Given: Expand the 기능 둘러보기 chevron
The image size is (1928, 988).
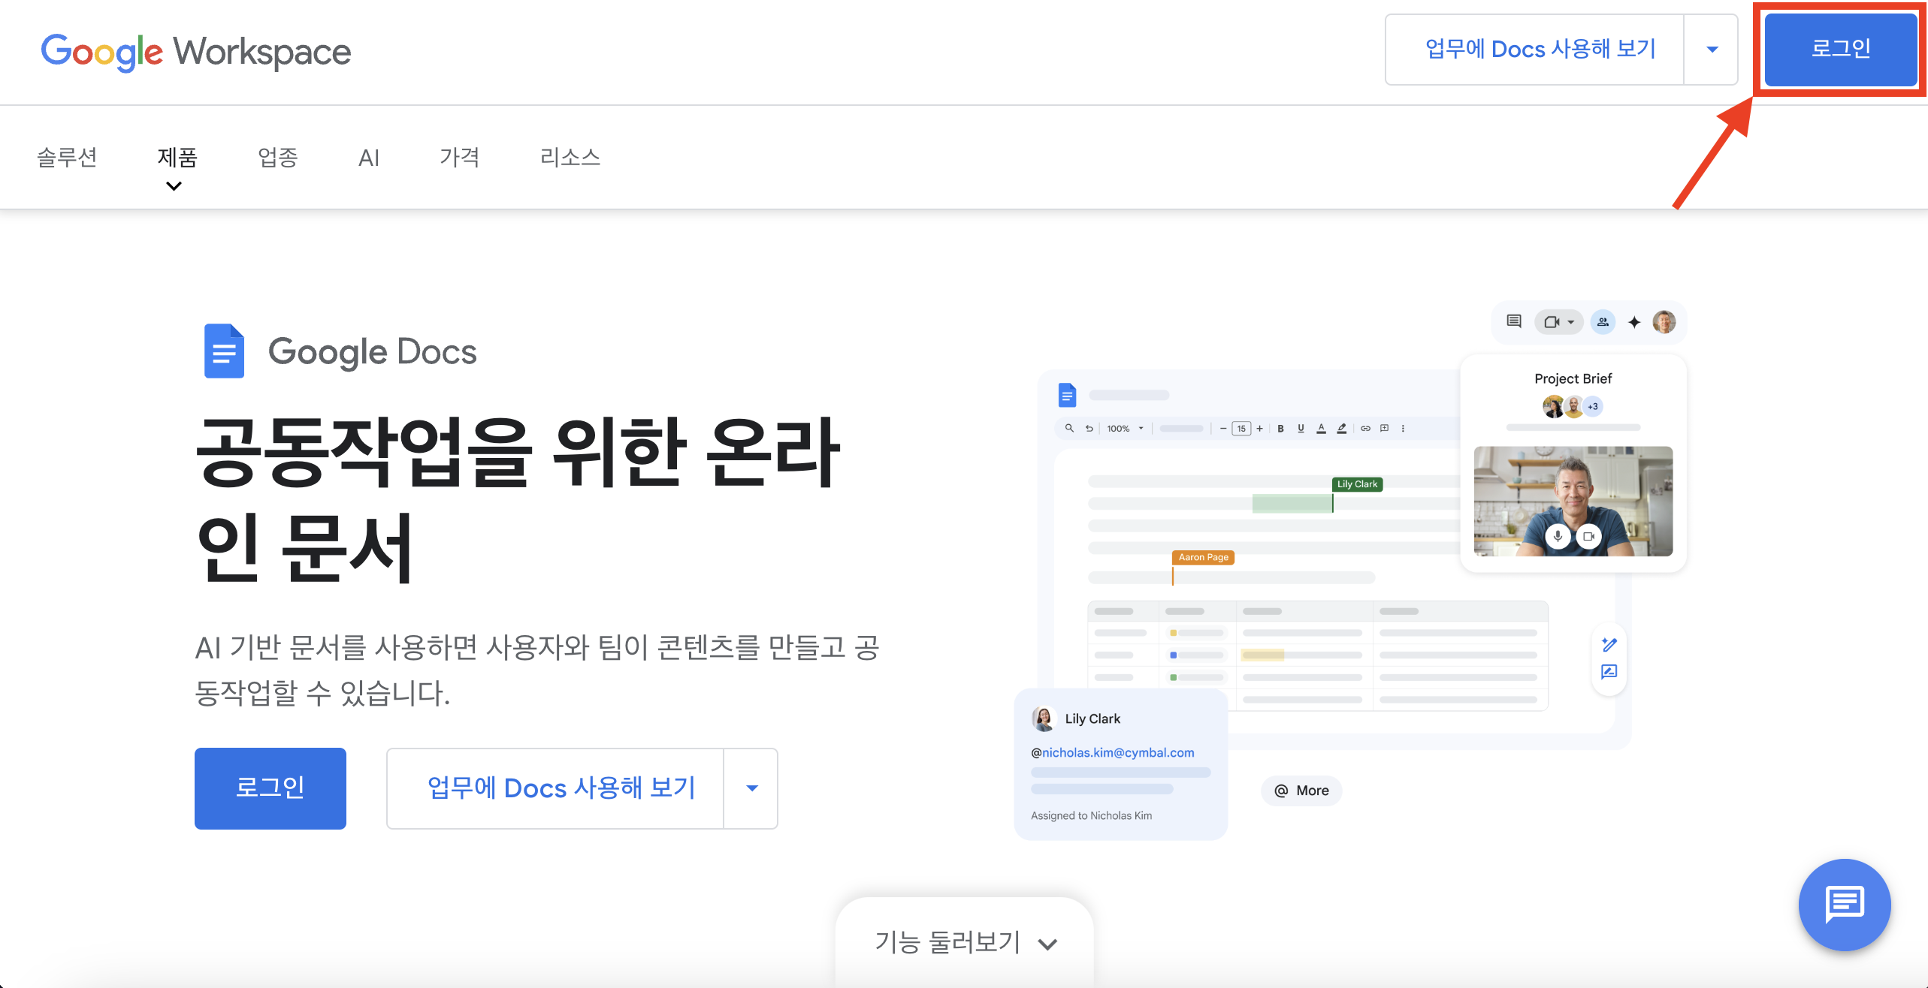Looking at the screenshot, I should (1047, 944).
